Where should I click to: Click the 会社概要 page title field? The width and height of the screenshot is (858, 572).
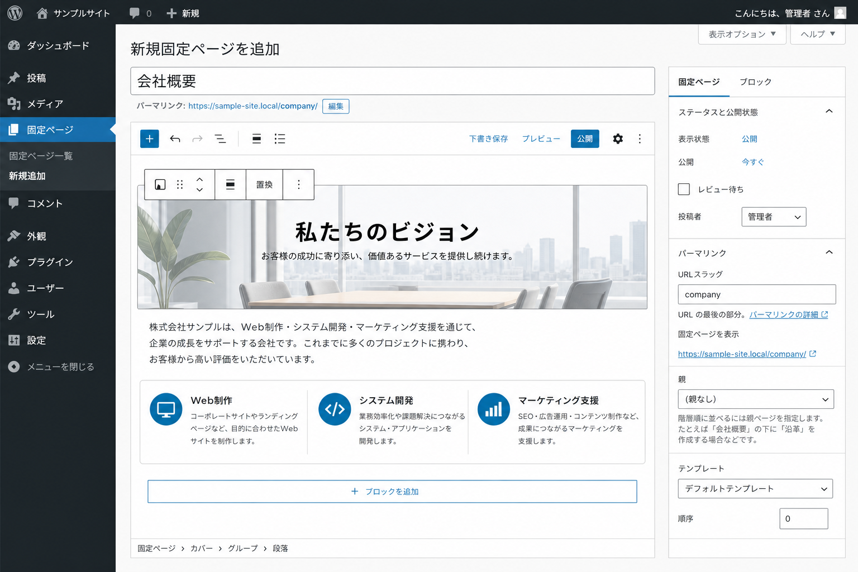click(393, 81)
